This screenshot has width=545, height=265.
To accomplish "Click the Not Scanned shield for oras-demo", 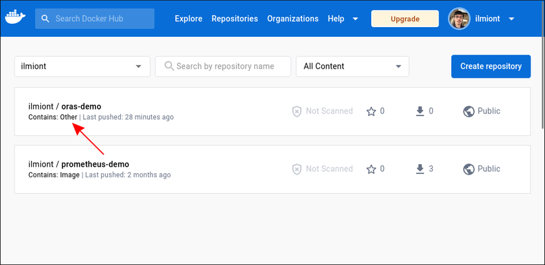I will pyautogui.click(x=297, y=111).
